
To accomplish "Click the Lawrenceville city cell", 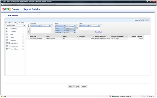I will [x=54, y=38].
